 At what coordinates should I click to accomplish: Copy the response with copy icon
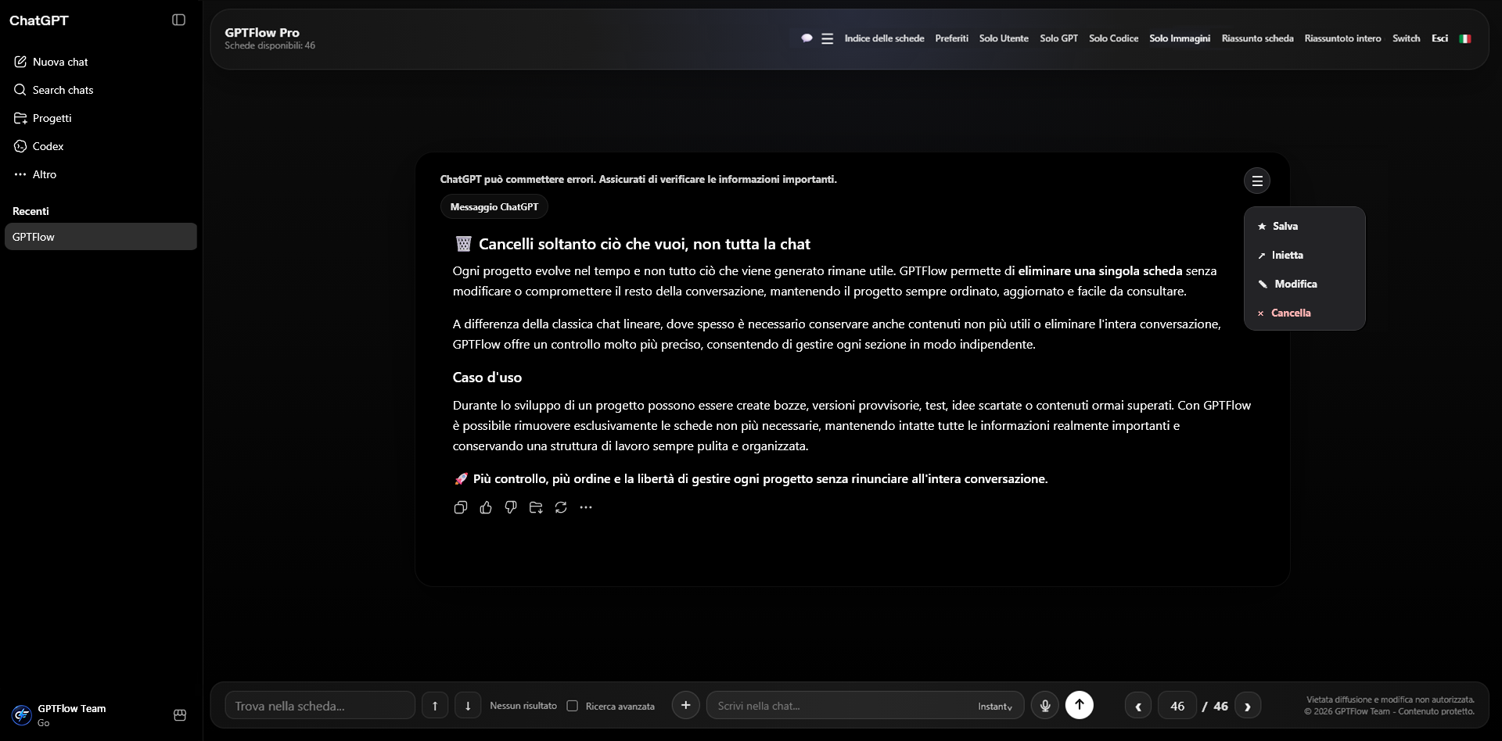[x=461, y=507]
